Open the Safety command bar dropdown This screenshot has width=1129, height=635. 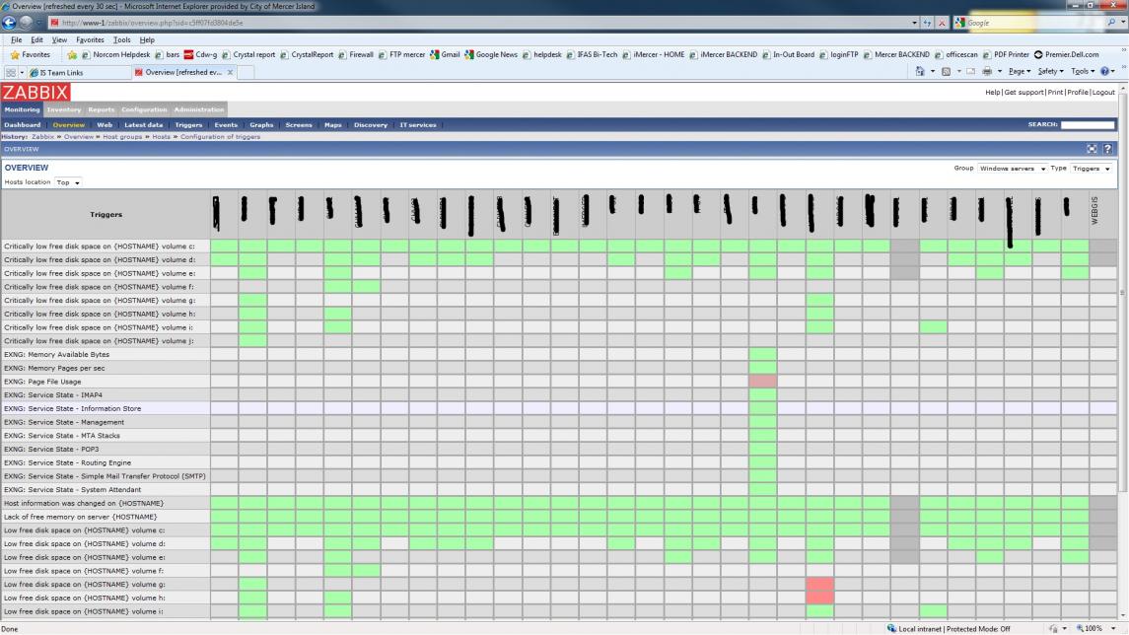point(1050,71)
